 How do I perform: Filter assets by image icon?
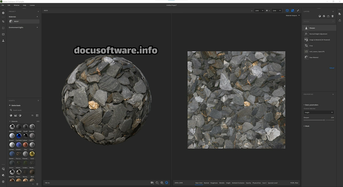(15, 115)
